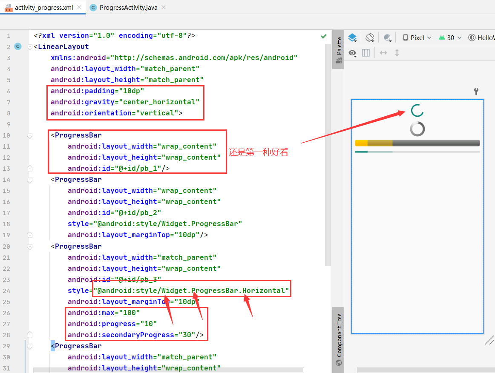This screenshot has width=495, height=373.
Task: Open the Palette side panel
Action: click(x=339, y=50)
